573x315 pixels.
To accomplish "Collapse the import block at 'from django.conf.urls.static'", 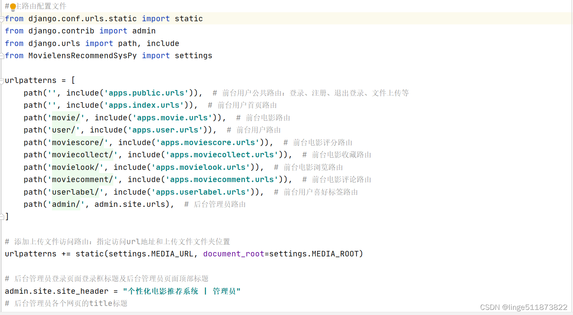I will (x=2, y=18).
